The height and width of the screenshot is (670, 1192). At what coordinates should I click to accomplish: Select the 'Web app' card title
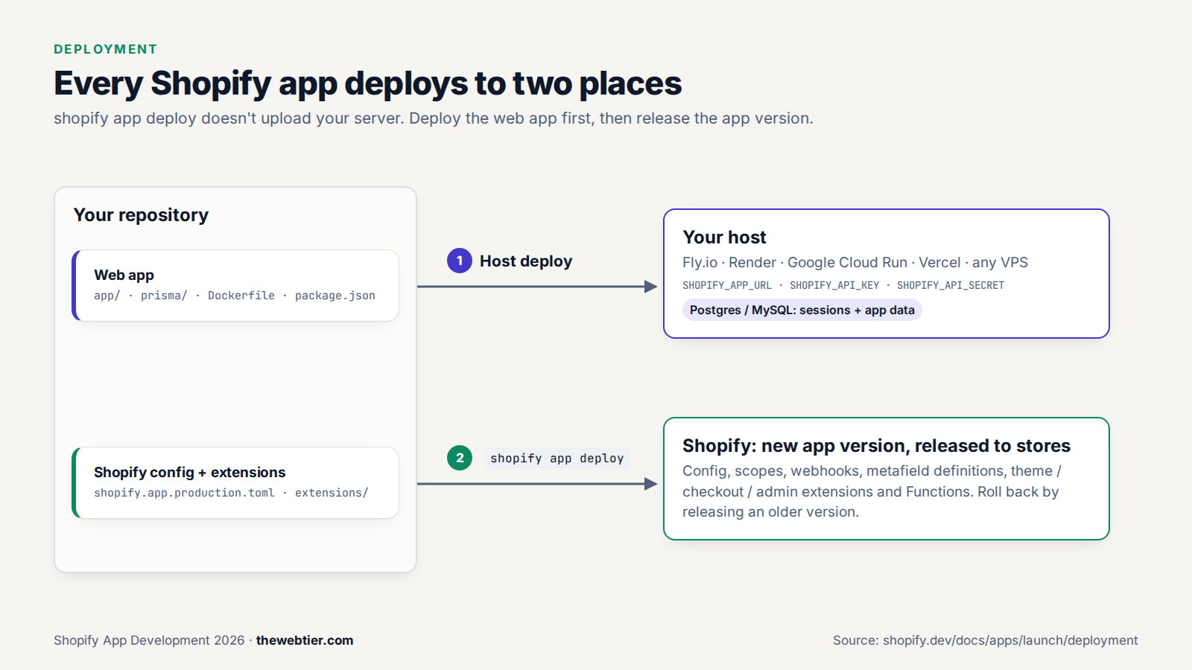(x=124, y=275)
